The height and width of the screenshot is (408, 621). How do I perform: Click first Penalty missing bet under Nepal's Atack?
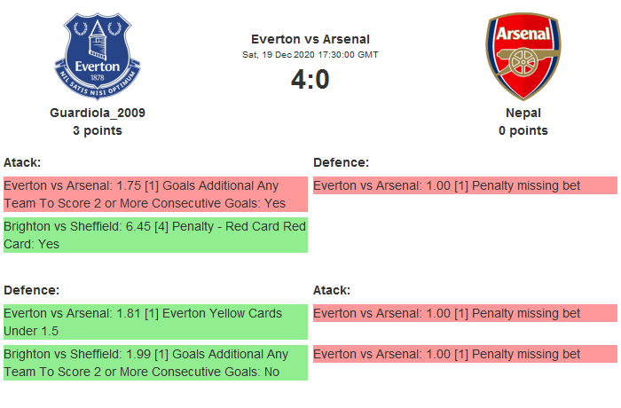coord(465,313)
